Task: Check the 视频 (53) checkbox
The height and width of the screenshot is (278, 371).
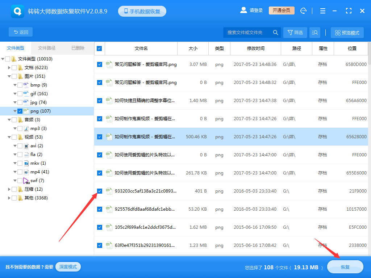Action: [14, 137]
